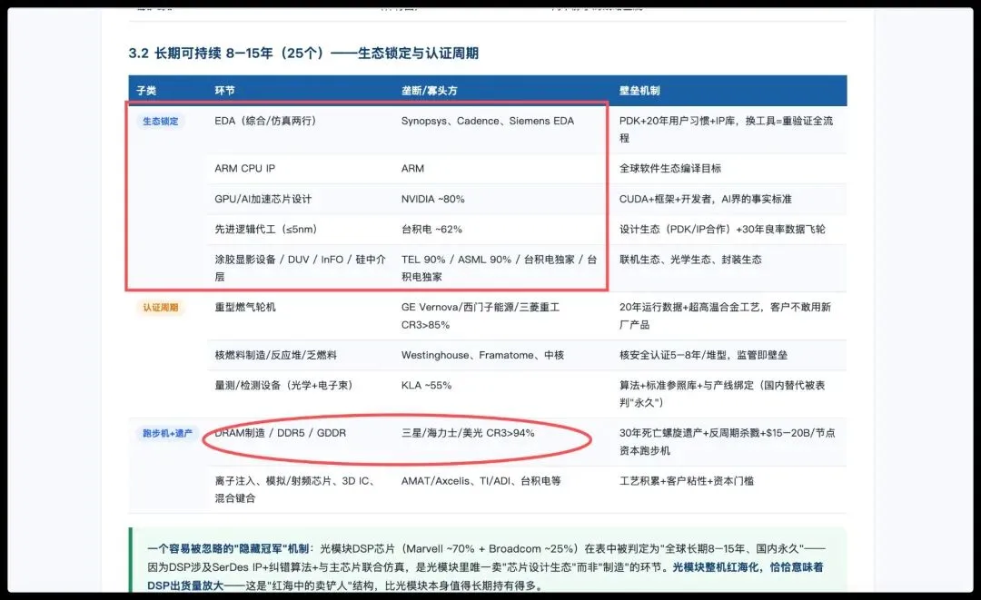Select the 'DRAM制造 / DDR5 / GDDR' cell

tap(281, 433)
